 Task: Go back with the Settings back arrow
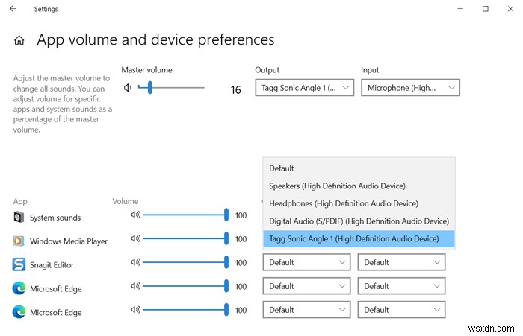[x=13, y=9]
